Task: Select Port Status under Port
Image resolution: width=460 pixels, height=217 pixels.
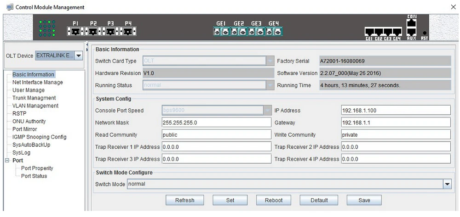Action: coord(34,176)
